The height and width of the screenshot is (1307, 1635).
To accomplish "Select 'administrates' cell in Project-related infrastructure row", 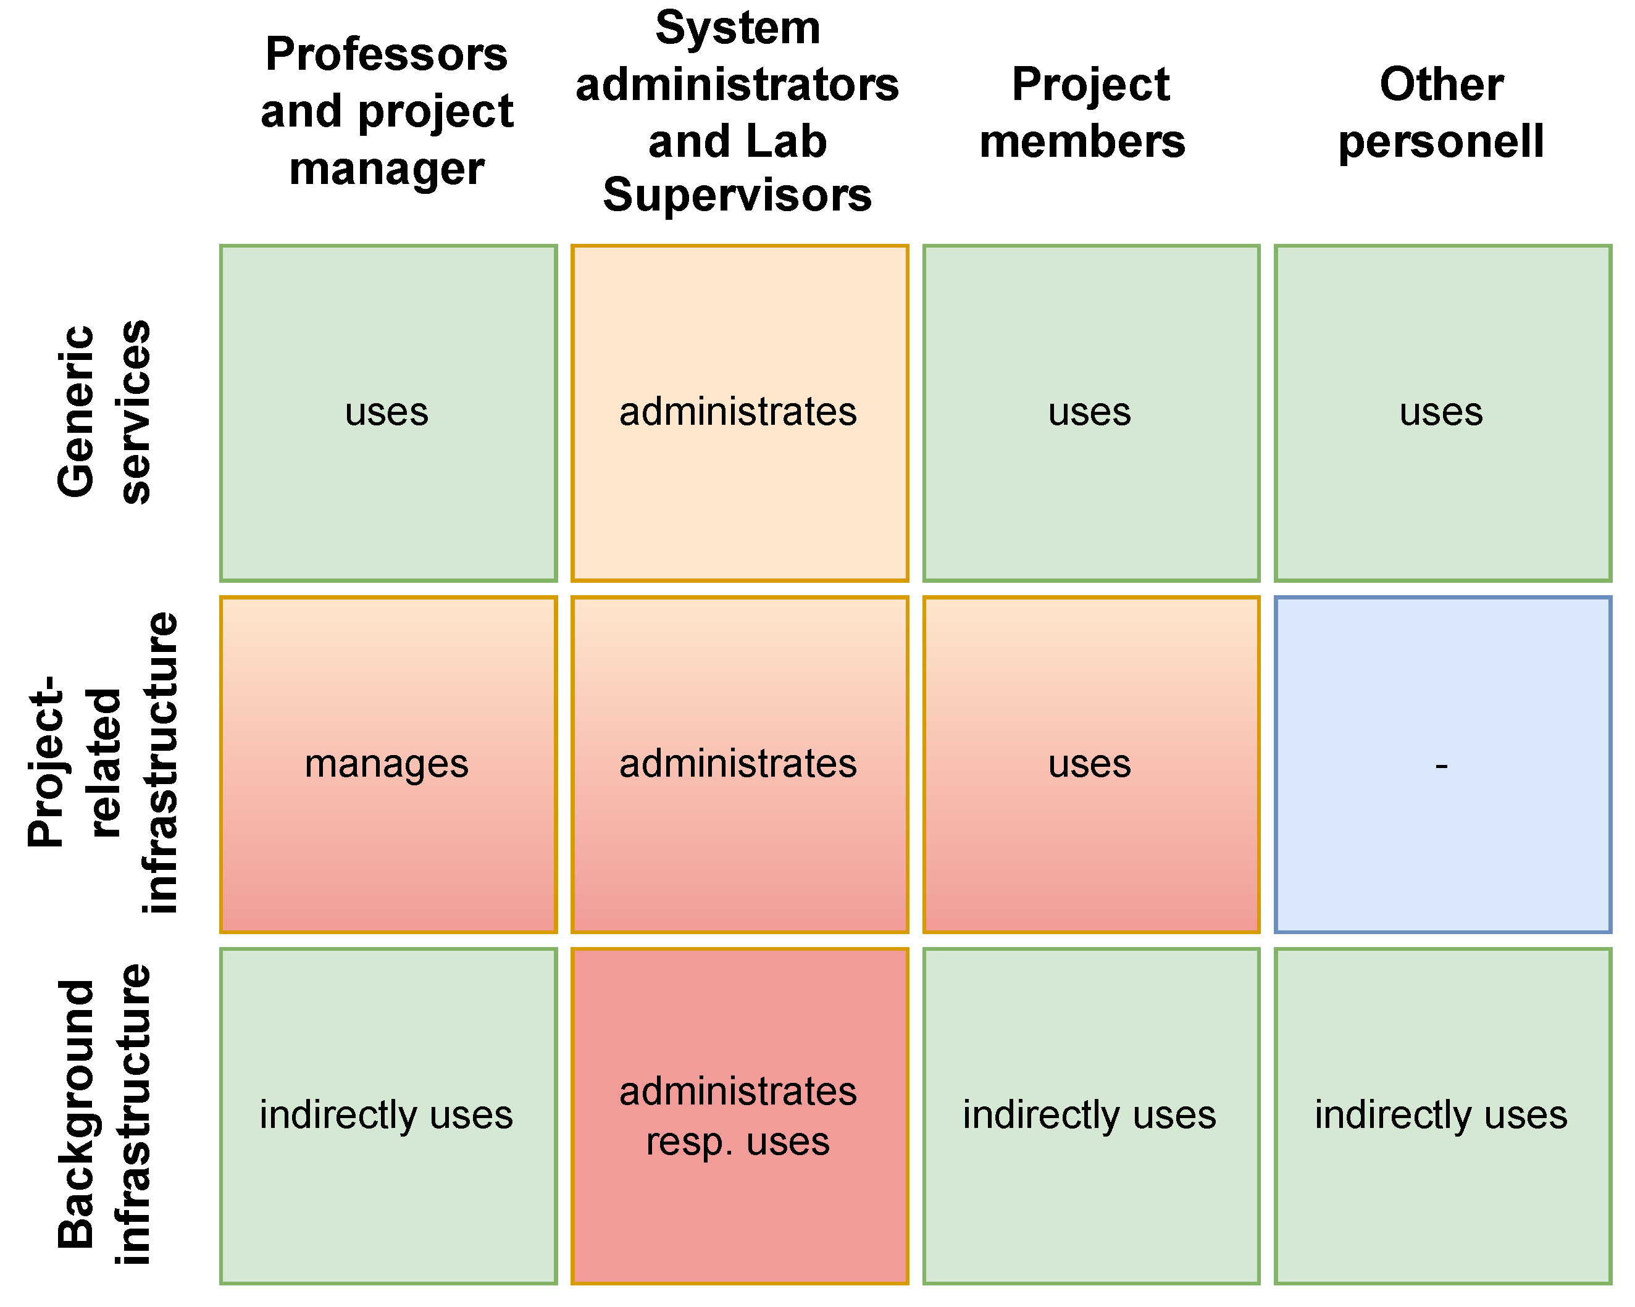I will pyautogui.click(x=739, y=764).
